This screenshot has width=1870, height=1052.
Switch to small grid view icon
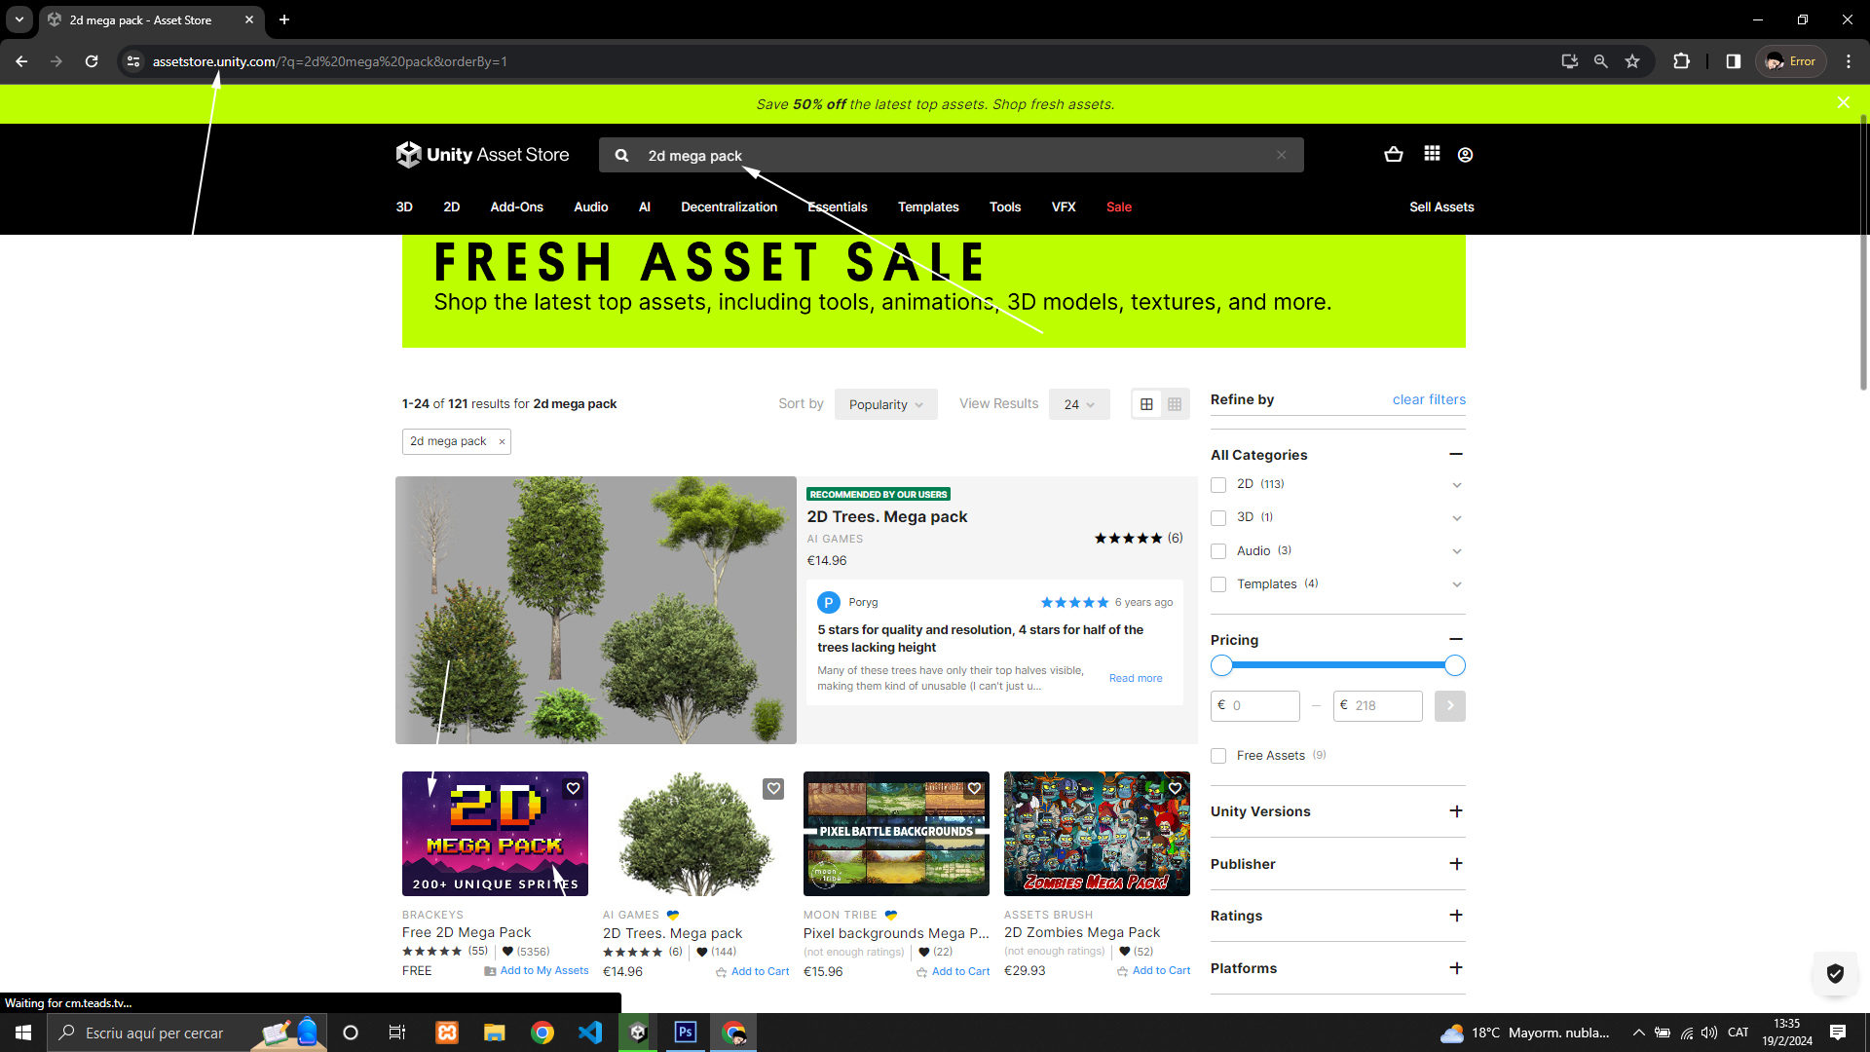click(1175, 404)
